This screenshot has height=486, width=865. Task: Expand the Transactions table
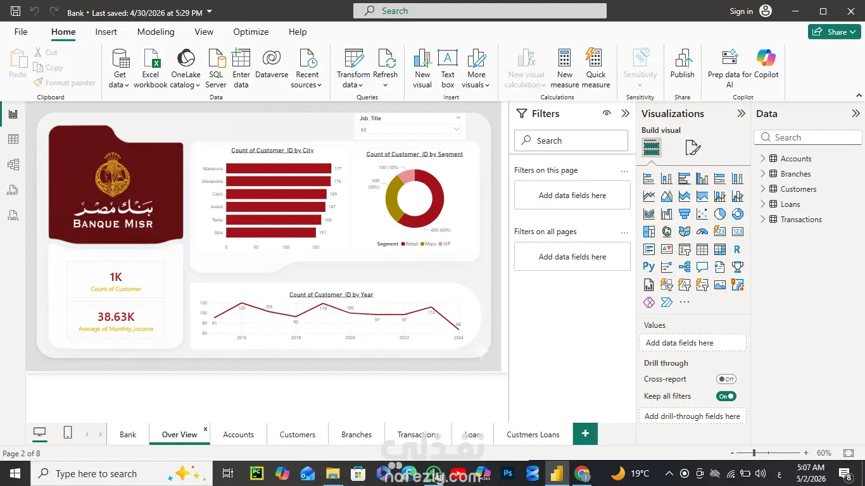pos(762,220)
